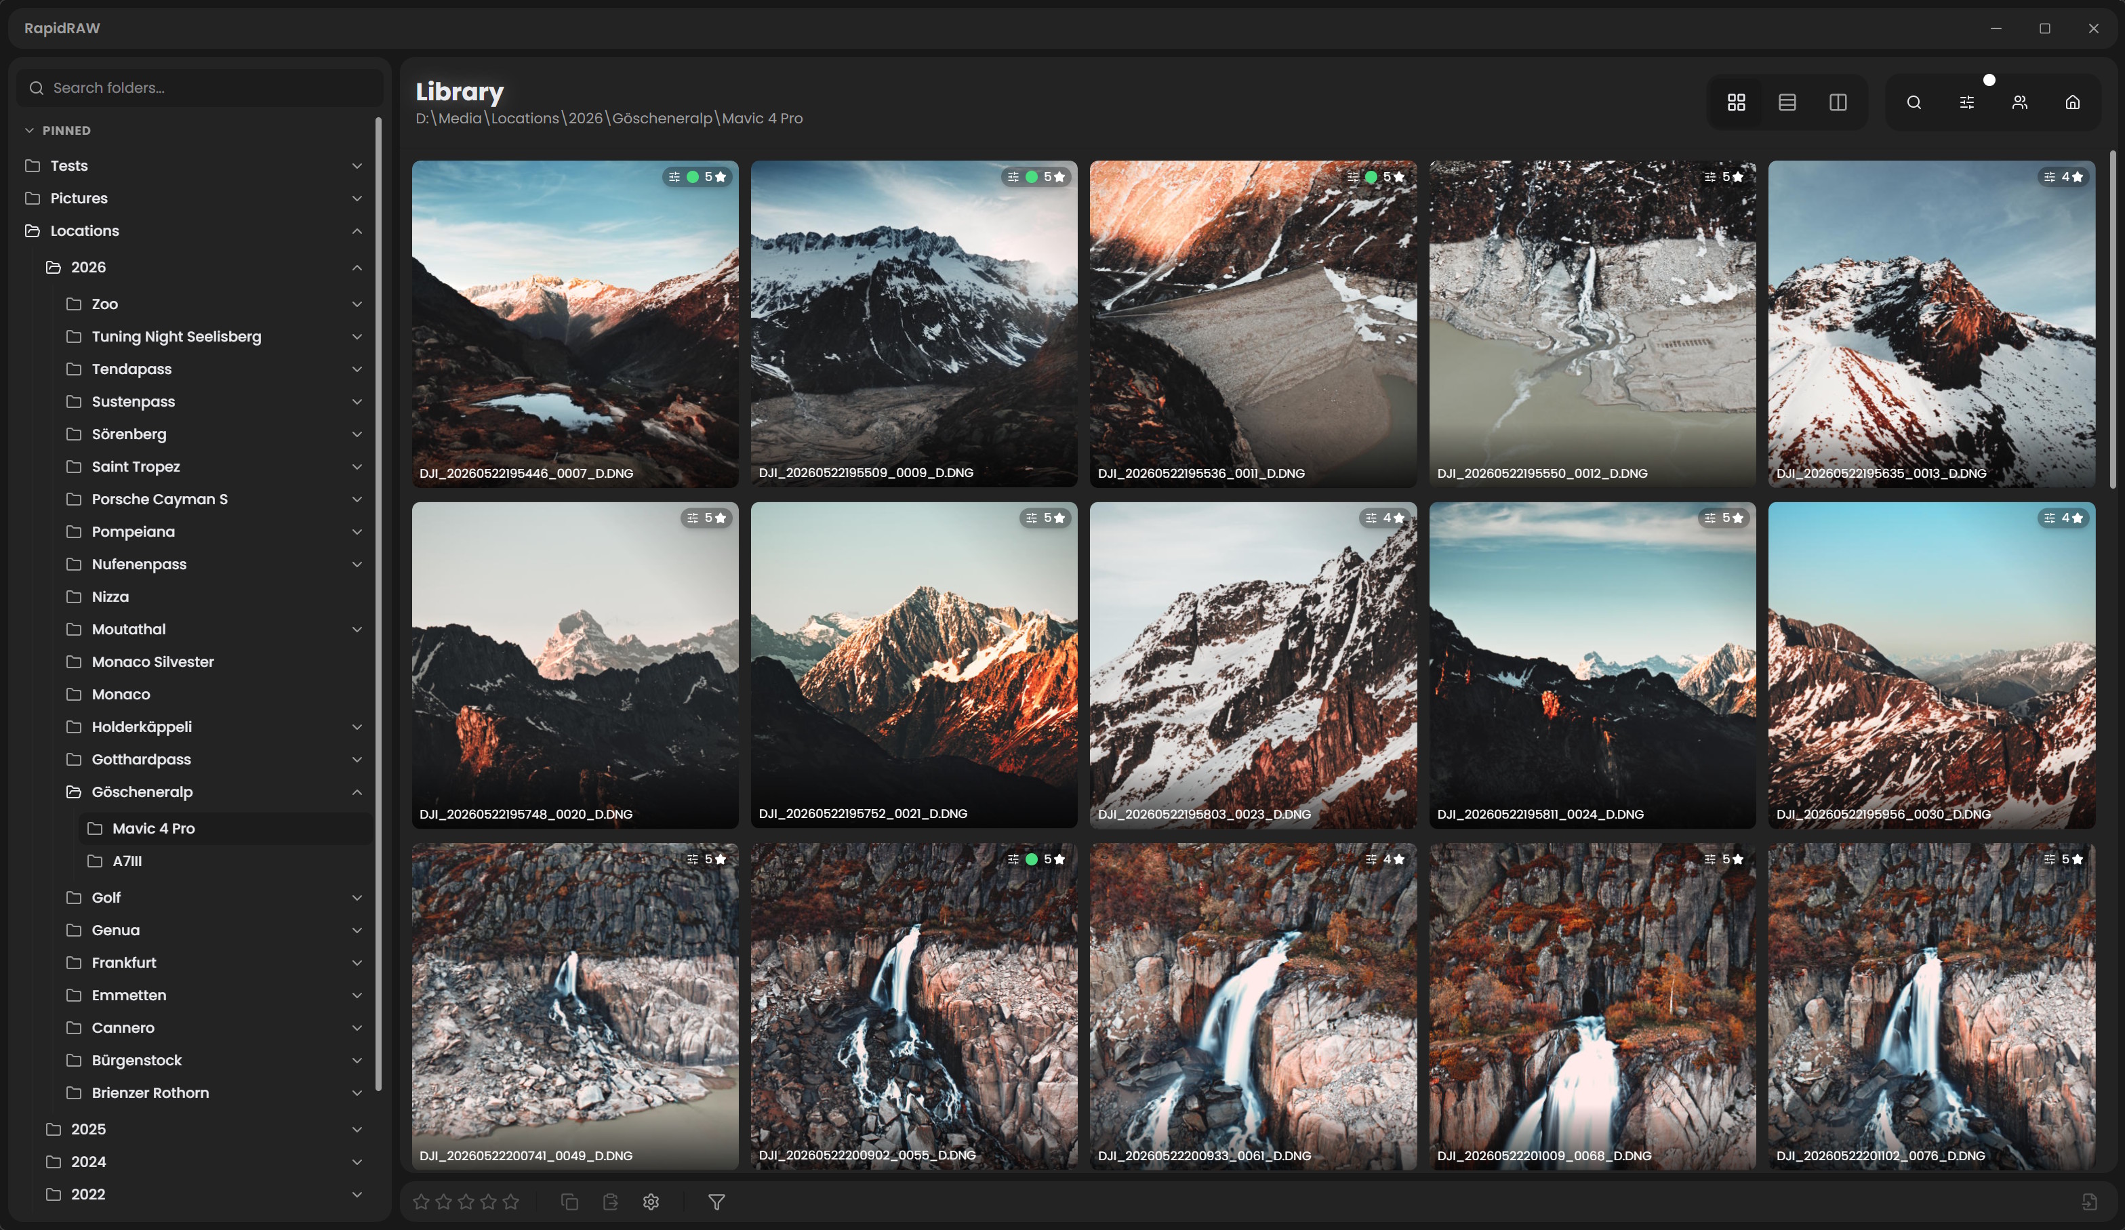
Task: Select thumbnail DJI_20260522201009_0068_D.DNG
Action: click(x=1592, y=1006)
